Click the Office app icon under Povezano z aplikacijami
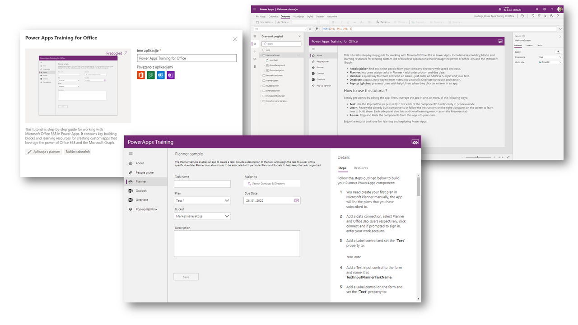The image size is (578, 325). 141,75
